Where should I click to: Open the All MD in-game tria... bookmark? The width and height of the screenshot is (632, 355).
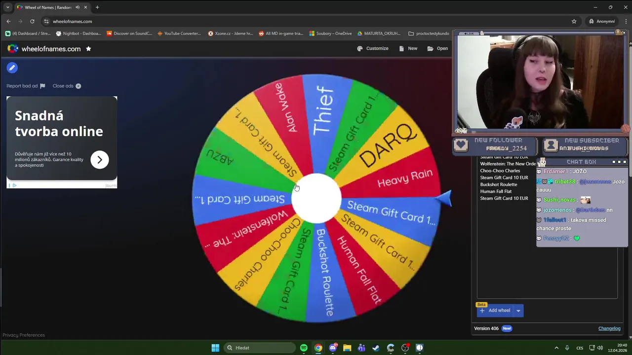[281, 34]
